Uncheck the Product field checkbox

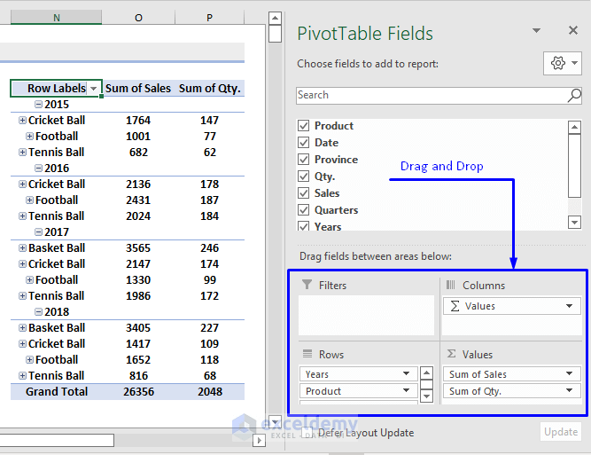303,126
